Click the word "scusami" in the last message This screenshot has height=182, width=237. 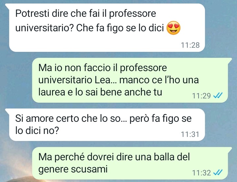point(89,169)
